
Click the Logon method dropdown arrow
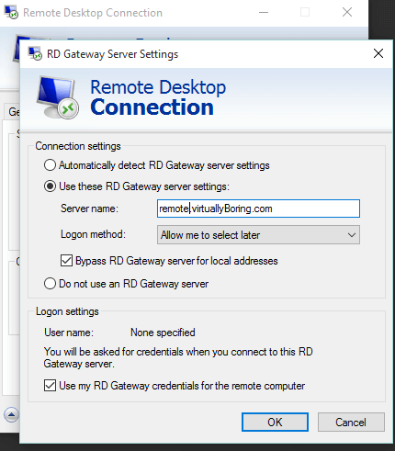point(352,235)
